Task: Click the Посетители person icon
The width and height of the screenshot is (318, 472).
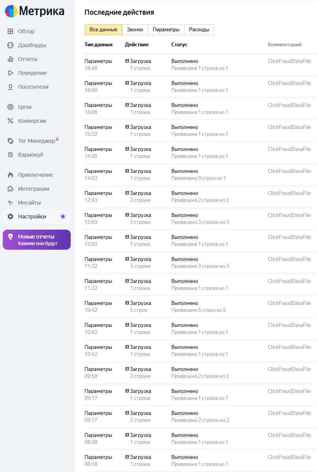Action: [10, 87]
